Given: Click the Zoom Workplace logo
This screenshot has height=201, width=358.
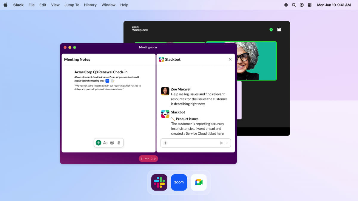Looking at the screenshot, I should pyautogui.click(x=140, y=29).
